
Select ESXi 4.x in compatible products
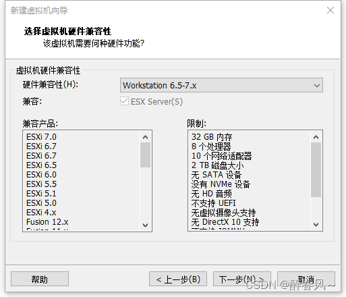[41, 213]
